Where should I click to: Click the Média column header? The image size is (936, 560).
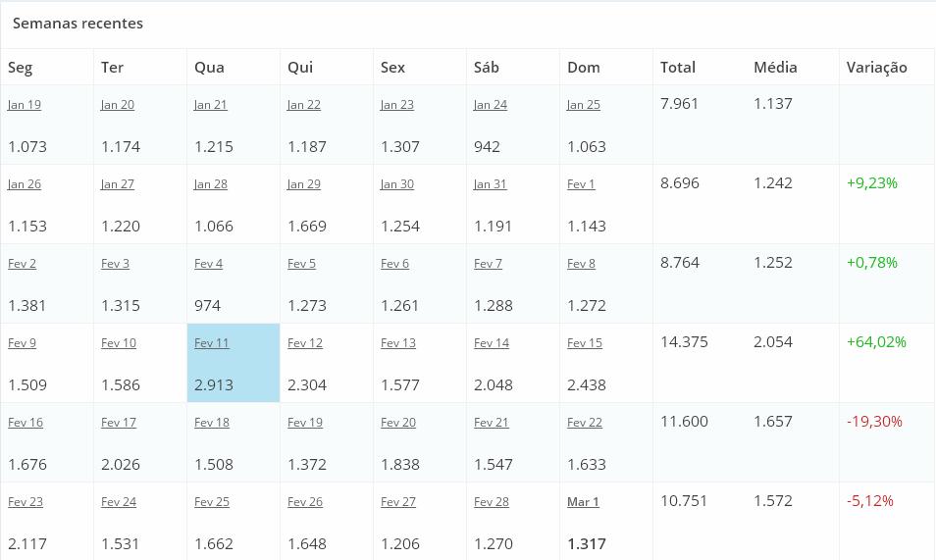[775, 67]
